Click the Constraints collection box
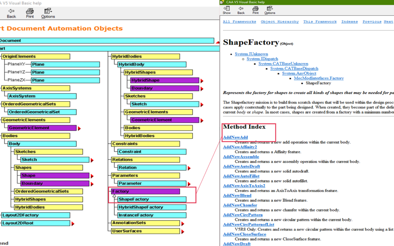 145,144
